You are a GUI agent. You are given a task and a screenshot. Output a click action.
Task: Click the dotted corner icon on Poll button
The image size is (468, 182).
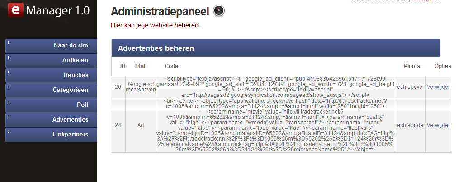pos(9,102)
